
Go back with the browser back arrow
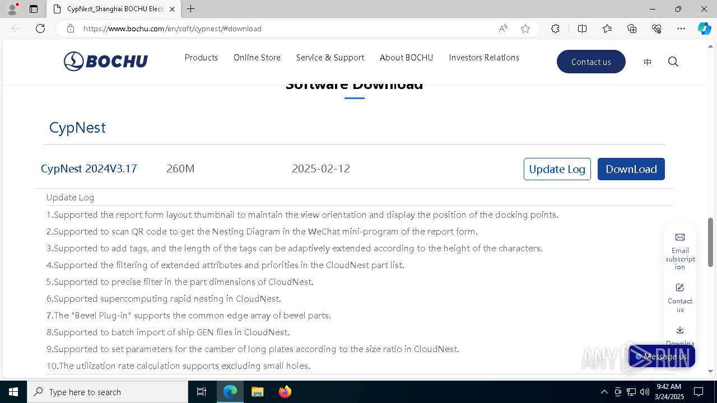point(16,29)
